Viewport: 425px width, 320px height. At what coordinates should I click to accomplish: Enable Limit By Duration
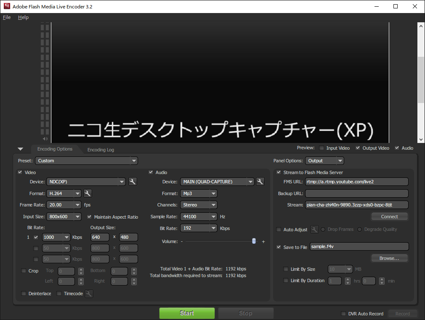(286, 280)
